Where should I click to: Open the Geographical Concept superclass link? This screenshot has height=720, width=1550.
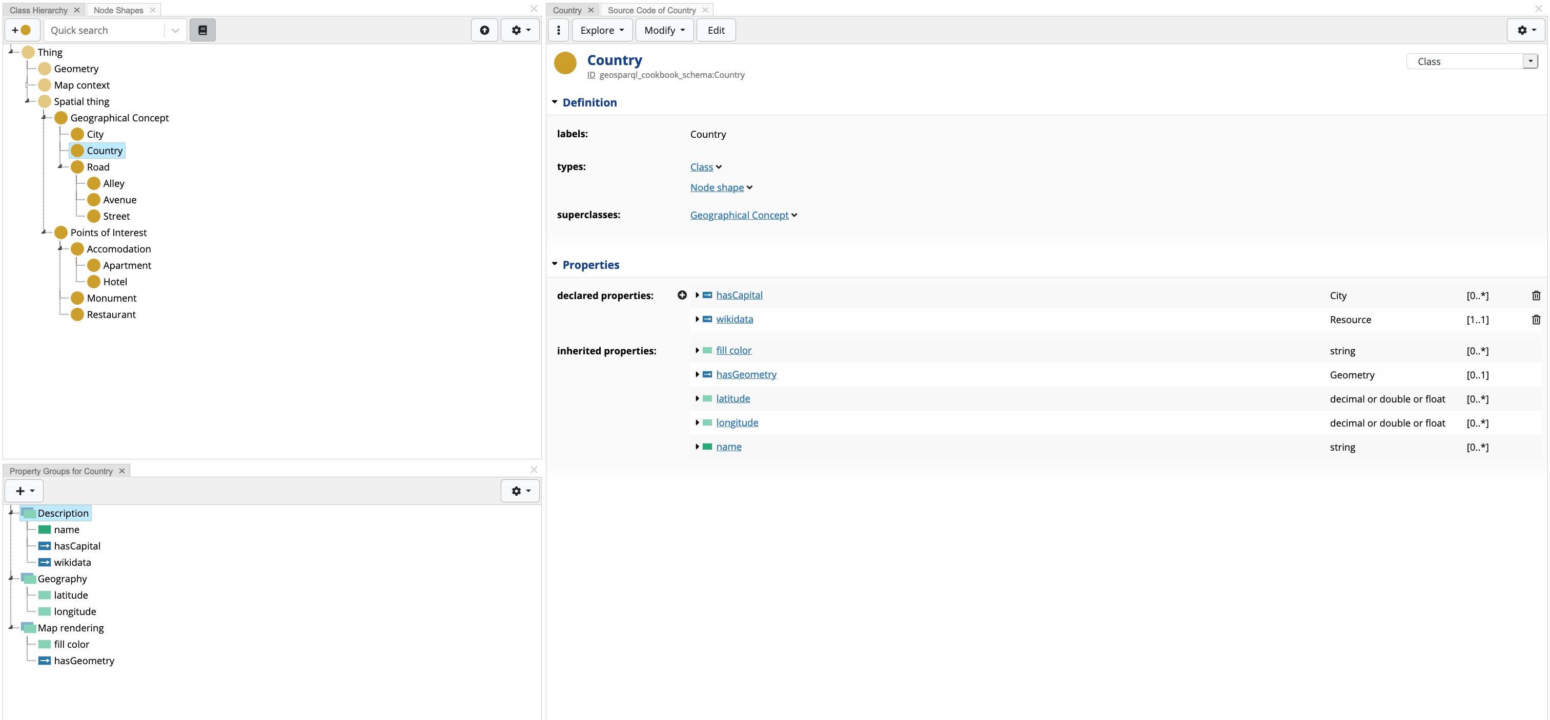pyautogui.click(x=739, y=215)
